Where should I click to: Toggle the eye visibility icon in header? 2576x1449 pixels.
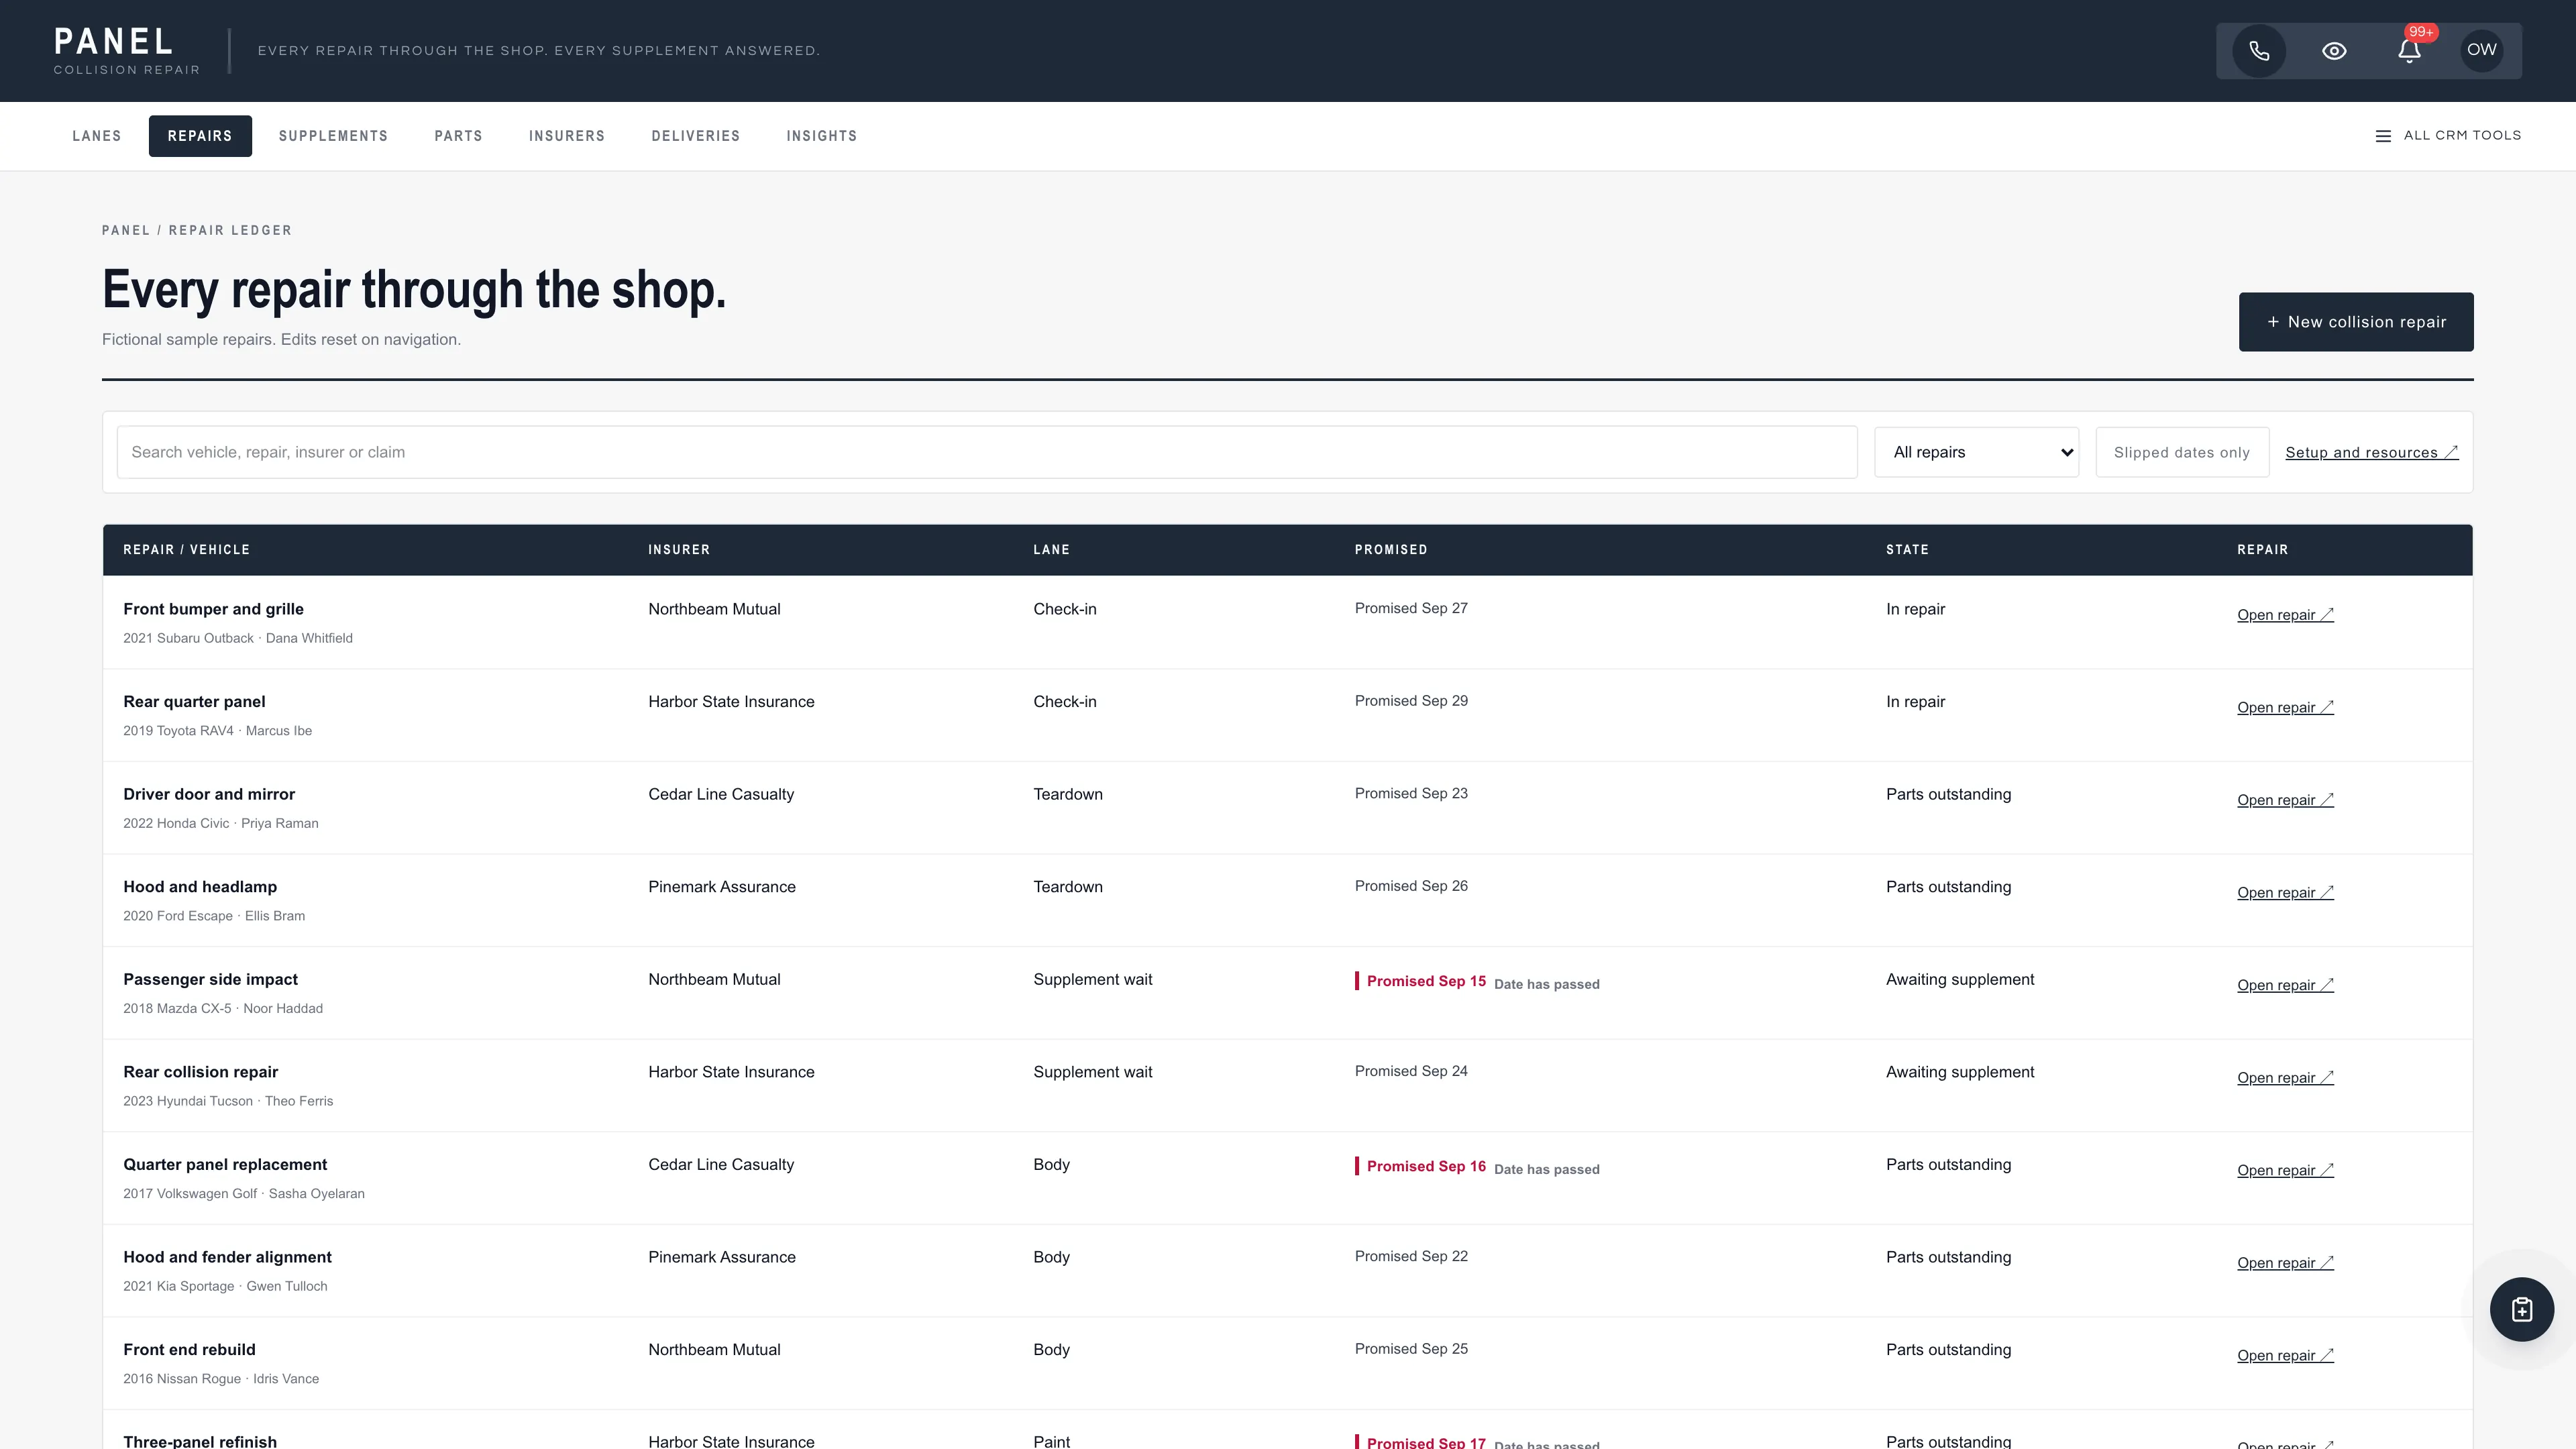tap(2334, 51)
